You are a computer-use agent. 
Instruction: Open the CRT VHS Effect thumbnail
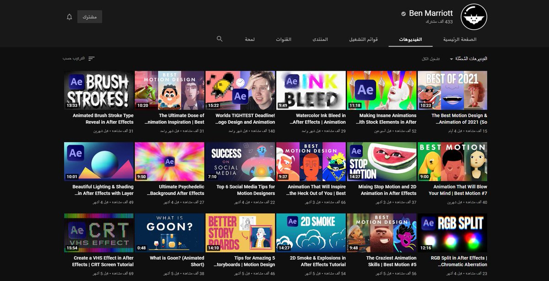99,233
